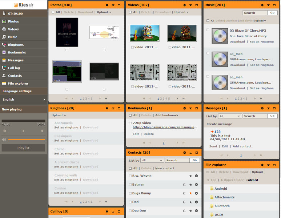This screenshot has width=281, height=218.
Task: Expand the Upload dropdown in Ringtones panel
Action: (x=59, y=116)
